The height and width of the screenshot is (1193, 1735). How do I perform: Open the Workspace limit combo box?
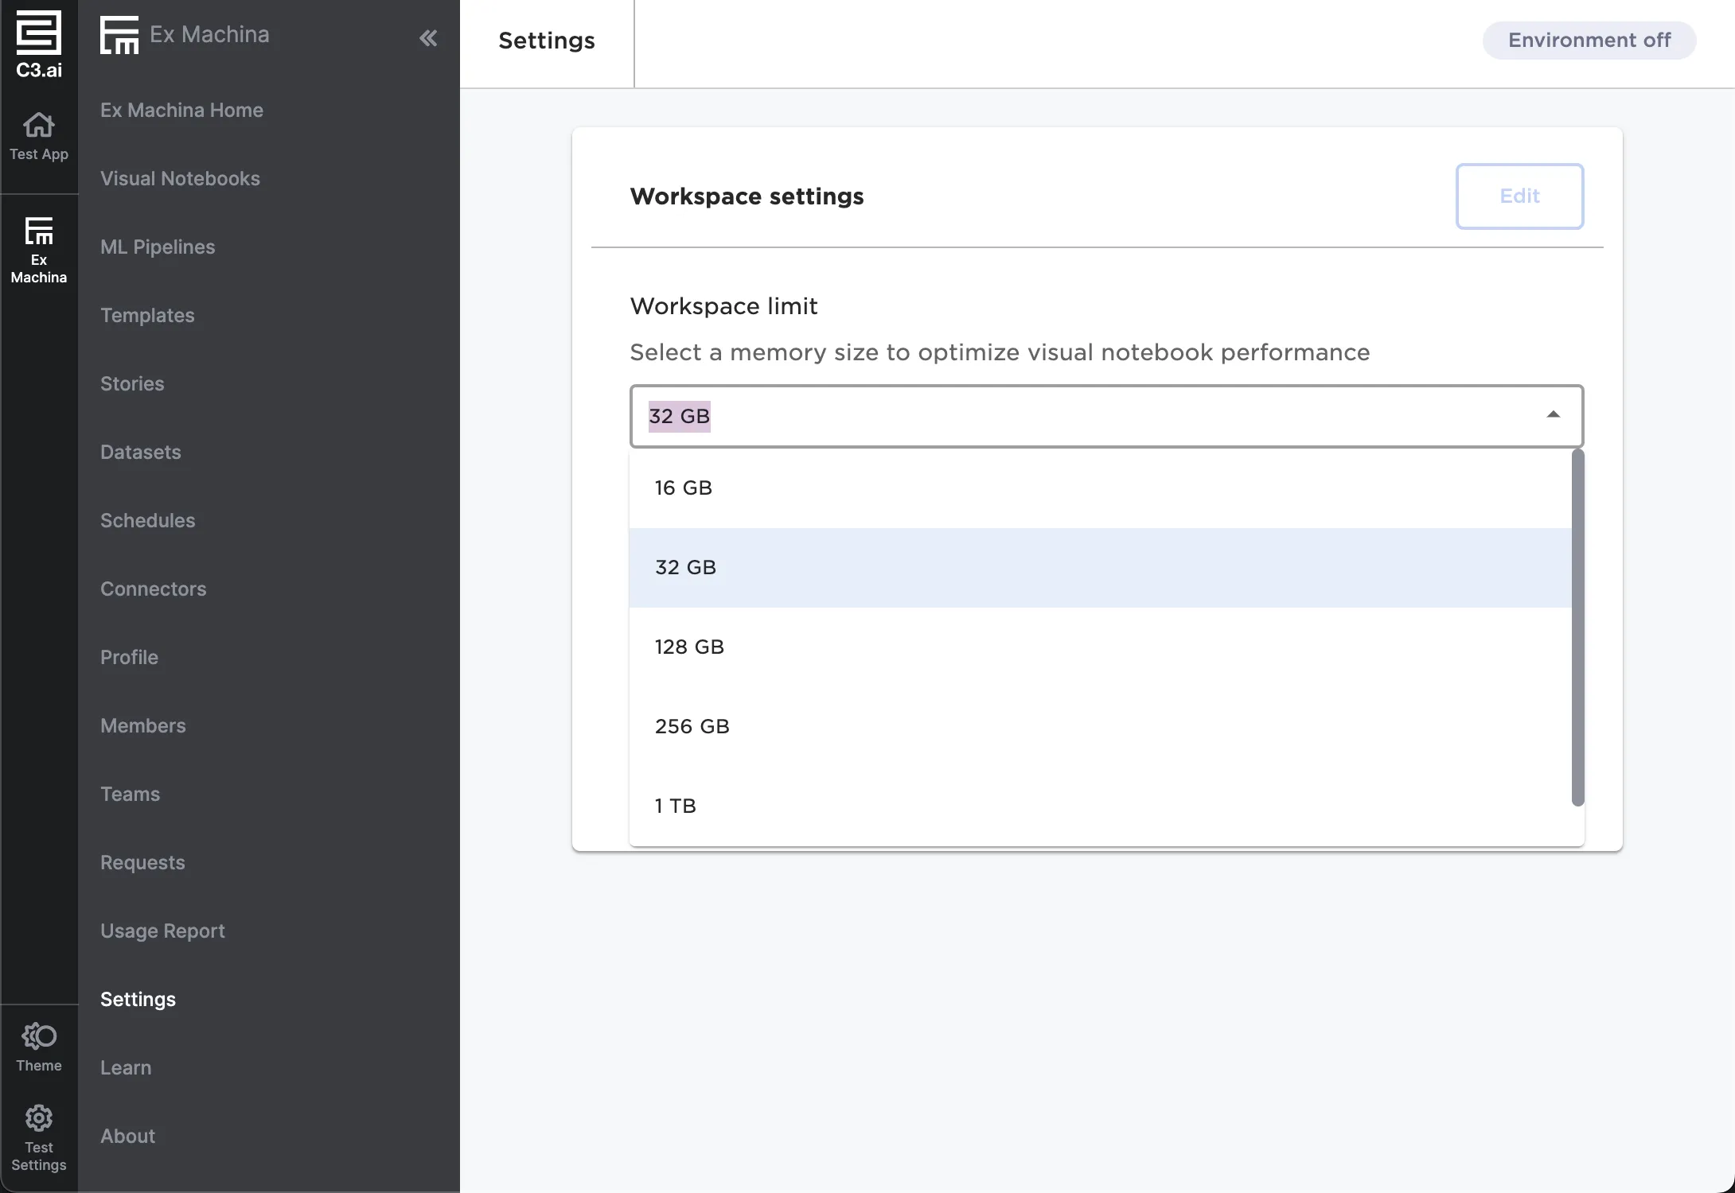point(1106,416)
